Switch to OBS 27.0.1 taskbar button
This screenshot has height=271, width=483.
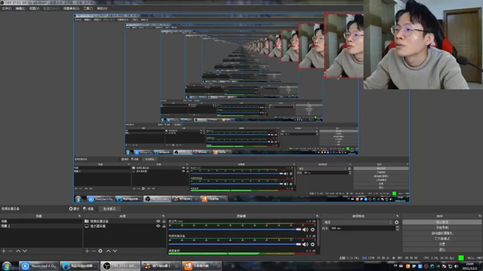point(120,266)
